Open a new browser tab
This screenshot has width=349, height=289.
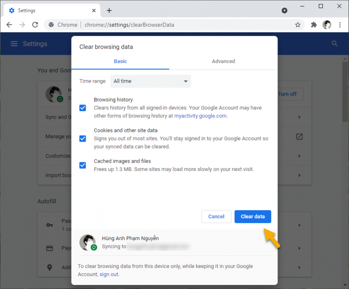click(109, 10)
